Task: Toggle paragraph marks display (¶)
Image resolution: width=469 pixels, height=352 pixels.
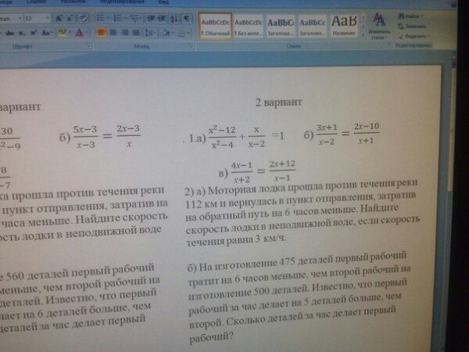Action: point(187,19)
